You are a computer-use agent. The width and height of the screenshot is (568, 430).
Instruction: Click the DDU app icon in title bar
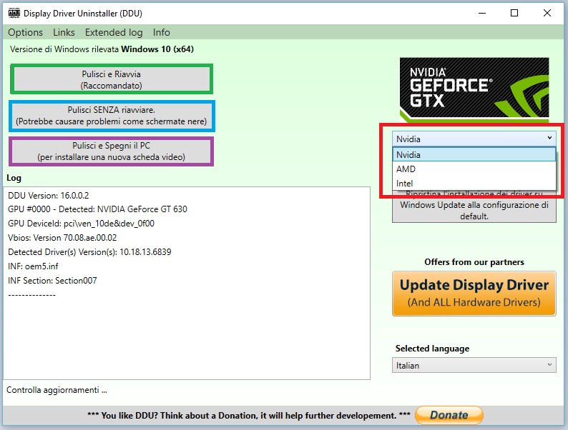pos(13,13)
